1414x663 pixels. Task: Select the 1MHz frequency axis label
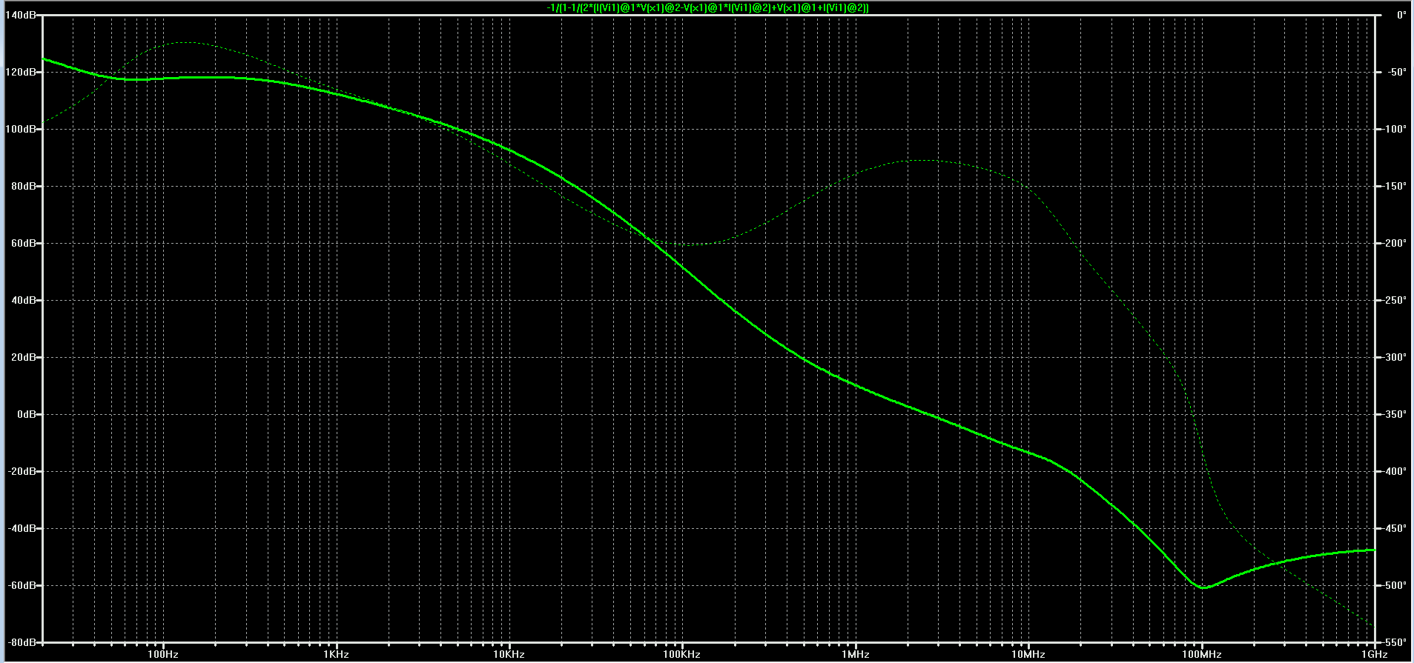click(x=856, y=655)
